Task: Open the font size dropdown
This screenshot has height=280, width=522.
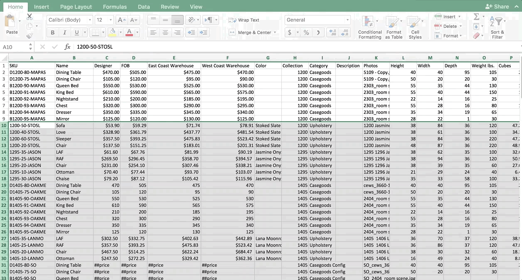Action: click(111, 20)
